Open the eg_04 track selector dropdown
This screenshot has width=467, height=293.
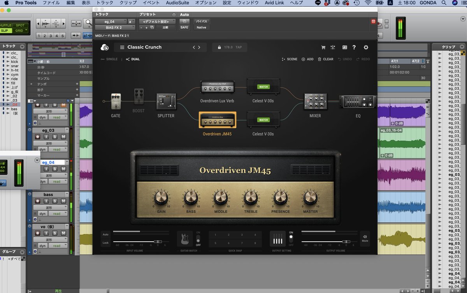point(111,21)
